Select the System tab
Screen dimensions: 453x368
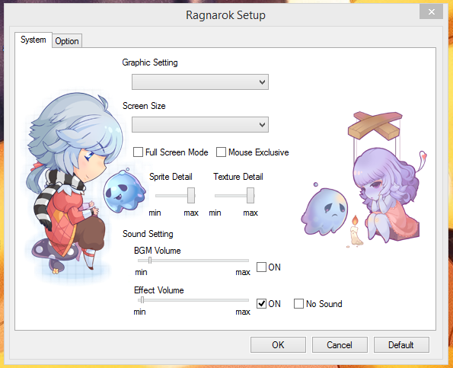(33, 40)
